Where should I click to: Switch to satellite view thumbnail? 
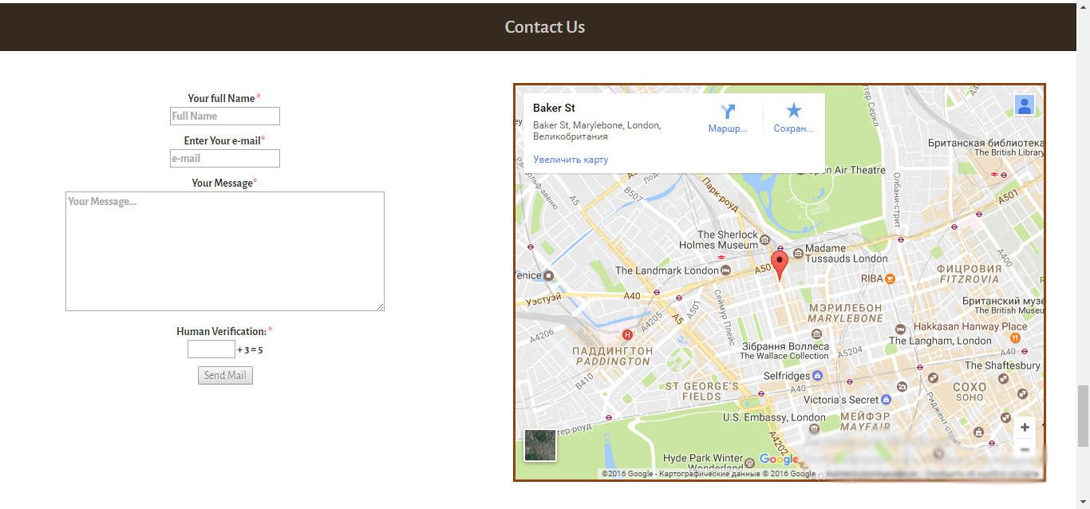(539, 445)
